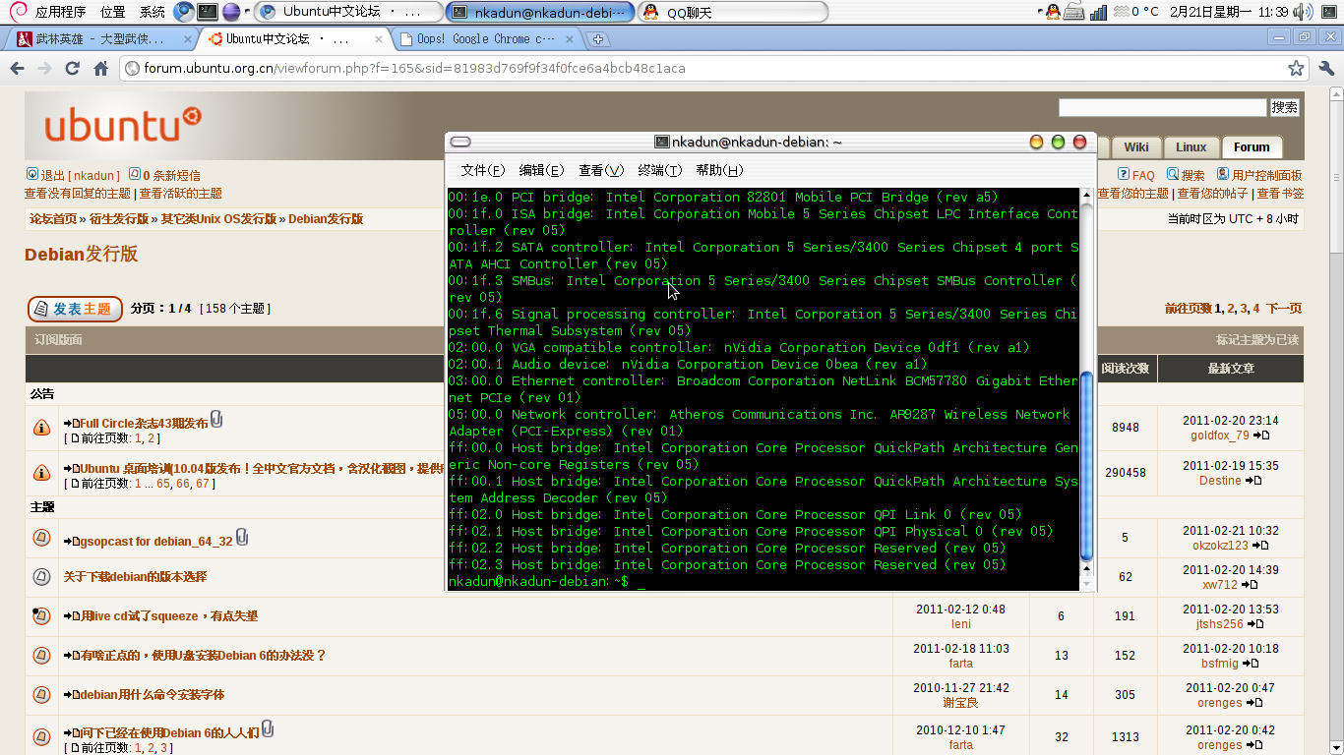Bookmark this page with the star
Screen dimensions: 1344x755
(1296, 68)
